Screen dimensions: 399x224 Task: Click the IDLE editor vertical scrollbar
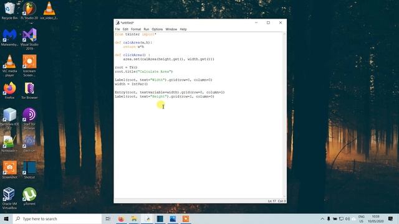point(284,115)
